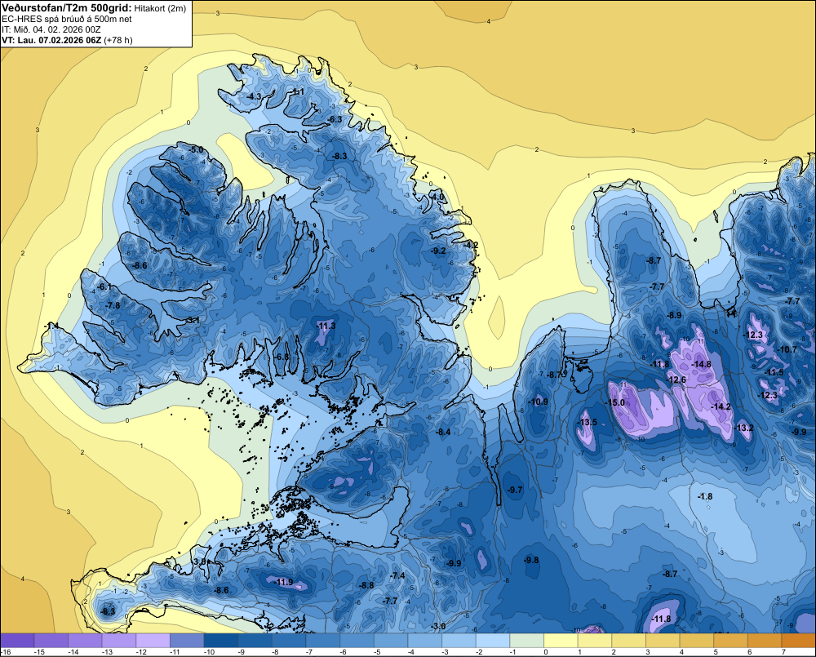Image resolution: width=816 pixels, height=657 pixels.
Task: Click the EC-HRES spá brúuð á 500m net line
Action: [67, 19]
